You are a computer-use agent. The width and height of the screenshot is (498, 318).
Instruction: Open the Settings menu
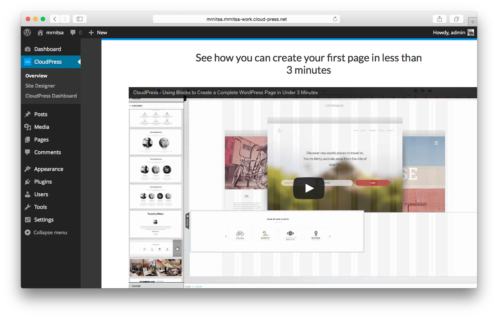click(44, 220)
